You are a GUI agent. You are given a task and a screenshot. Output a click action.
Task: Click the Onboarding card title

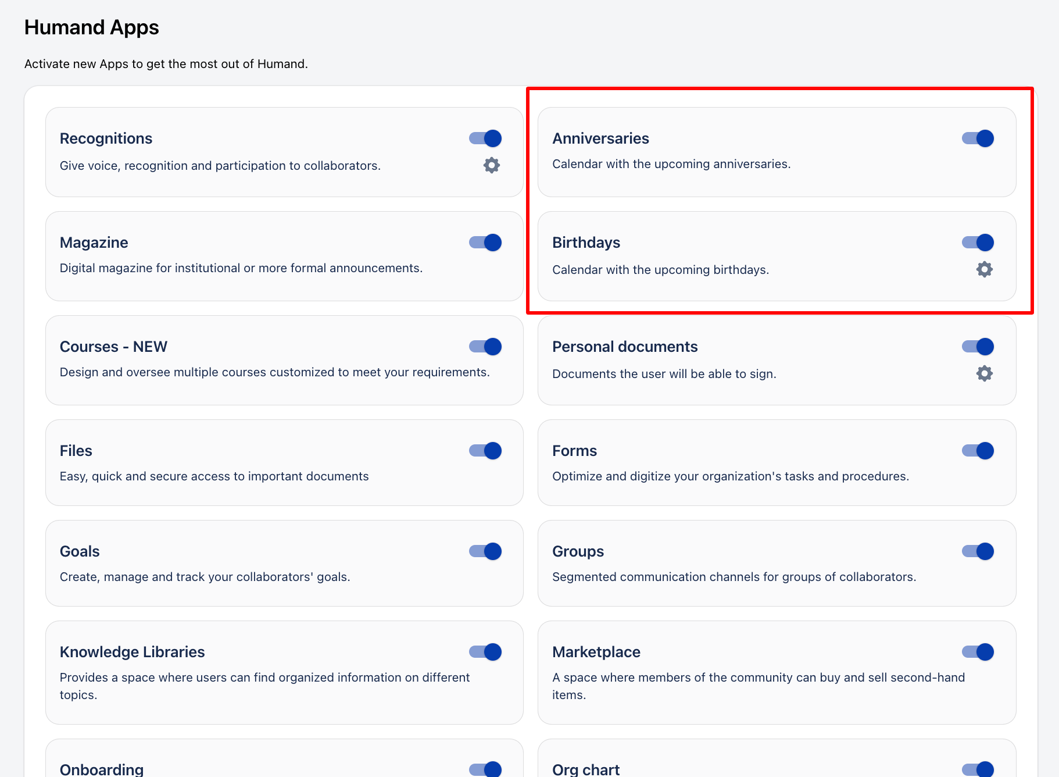pos(101,769)
